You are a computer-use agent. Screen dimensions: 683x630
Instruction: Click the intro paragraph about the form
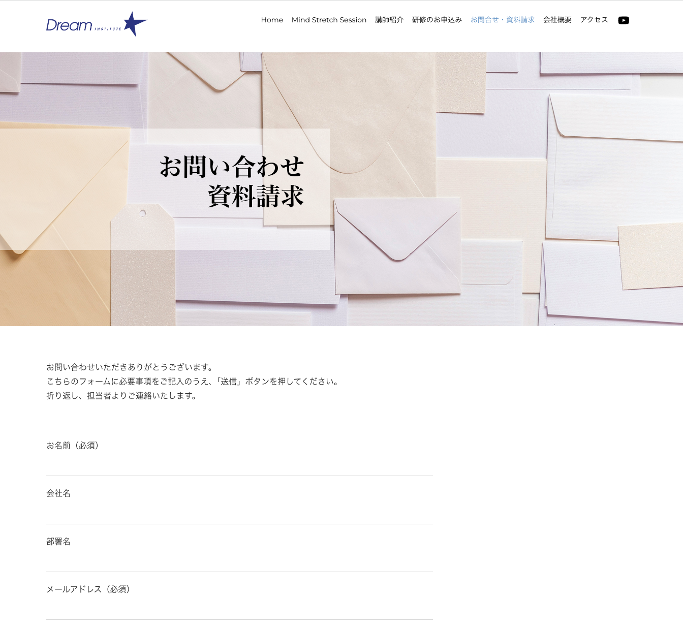click(194, 381)
